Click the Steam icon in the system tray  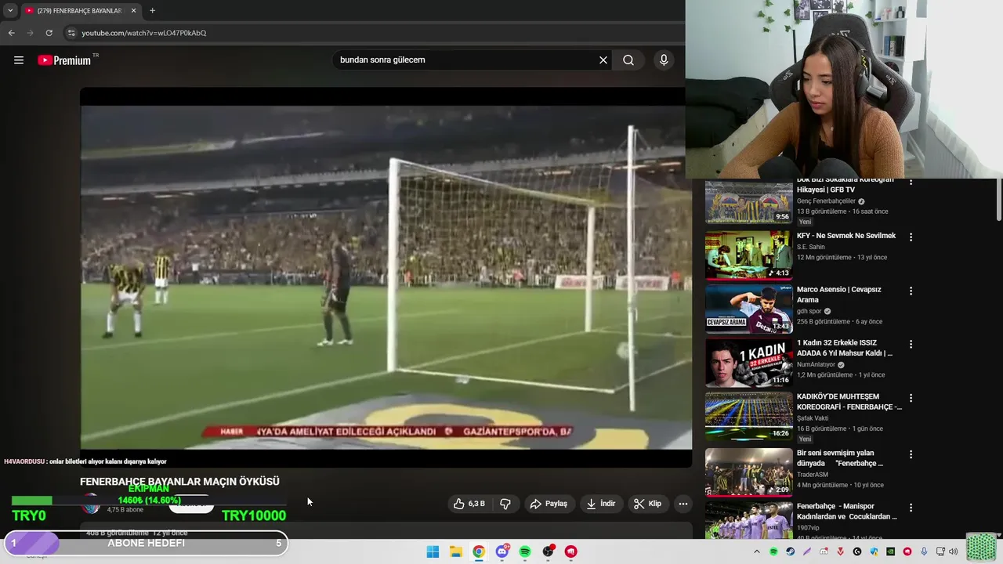coord(790,551)
